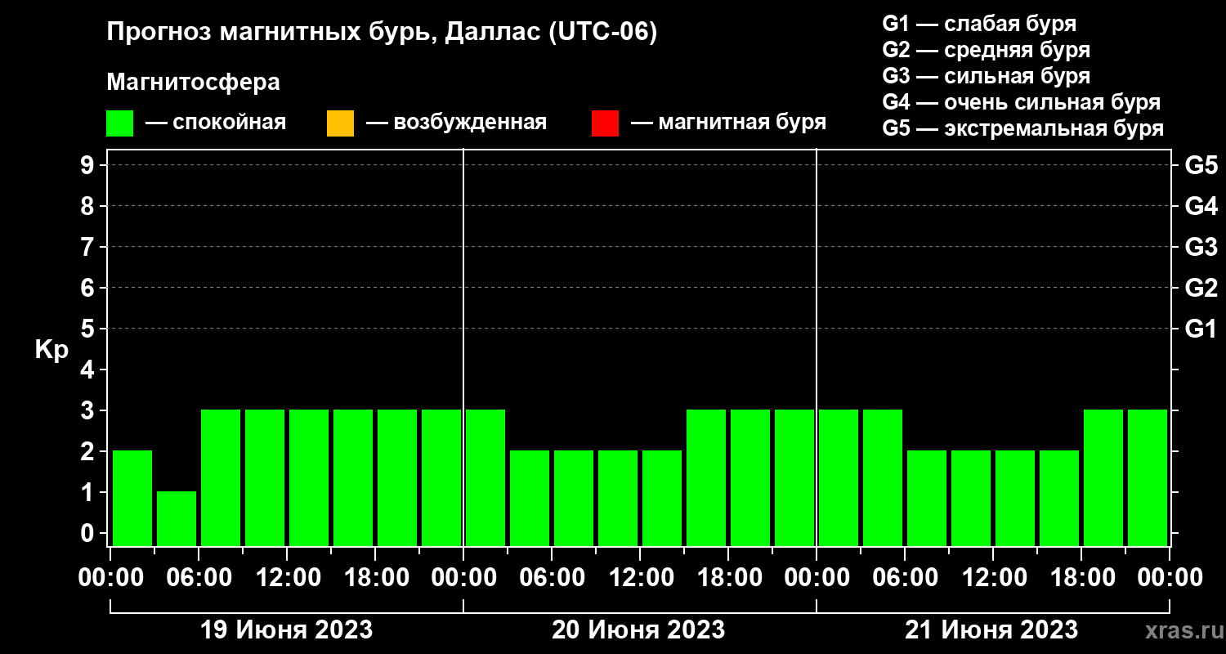Click the 'G4 — очень сильная буря' legend line
The image size is (1226, 654).
[1022, 102]
